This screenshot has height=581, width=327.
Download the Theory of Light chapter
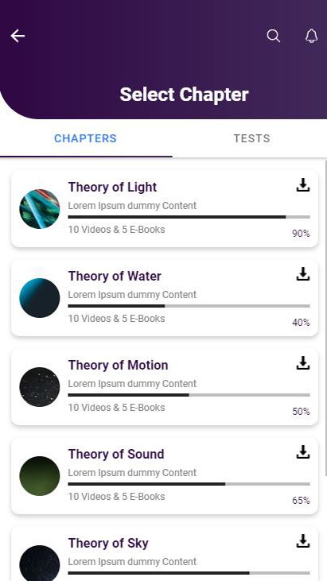303,185
